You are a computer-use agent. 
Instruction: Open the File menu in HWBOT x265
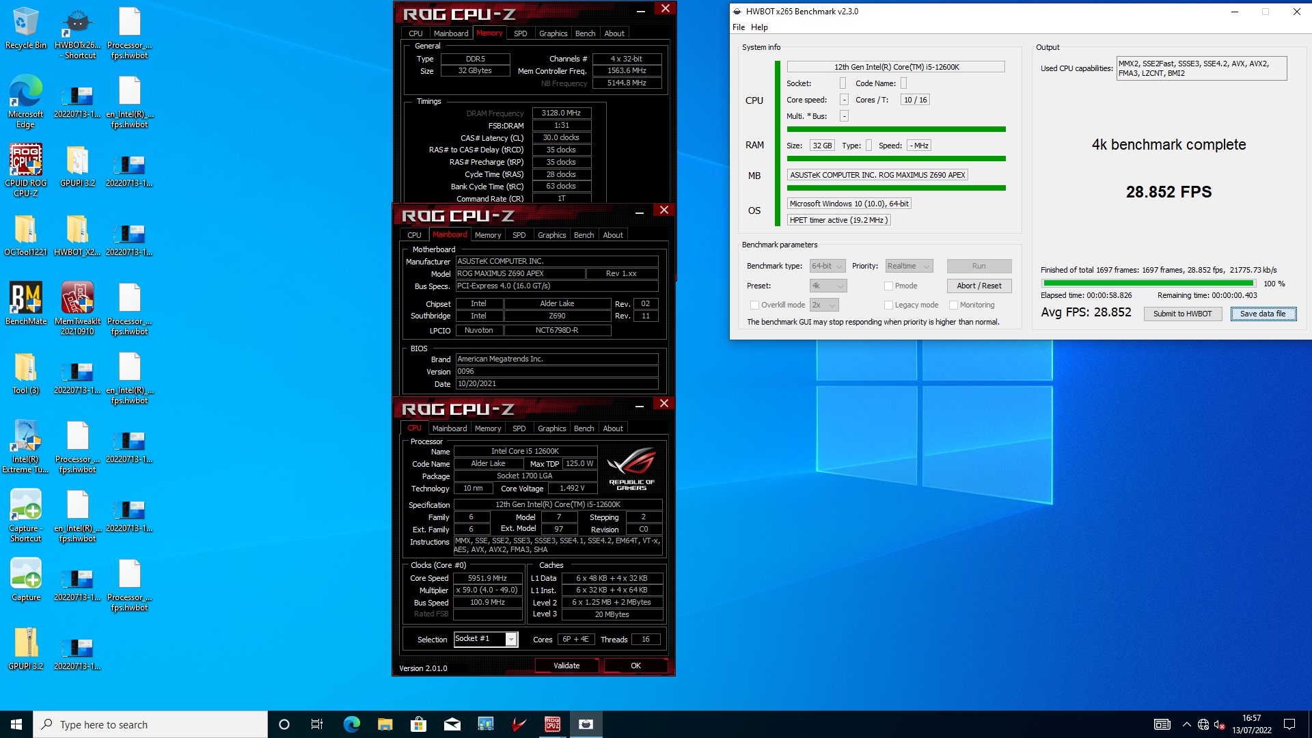(x=739, y=27)
